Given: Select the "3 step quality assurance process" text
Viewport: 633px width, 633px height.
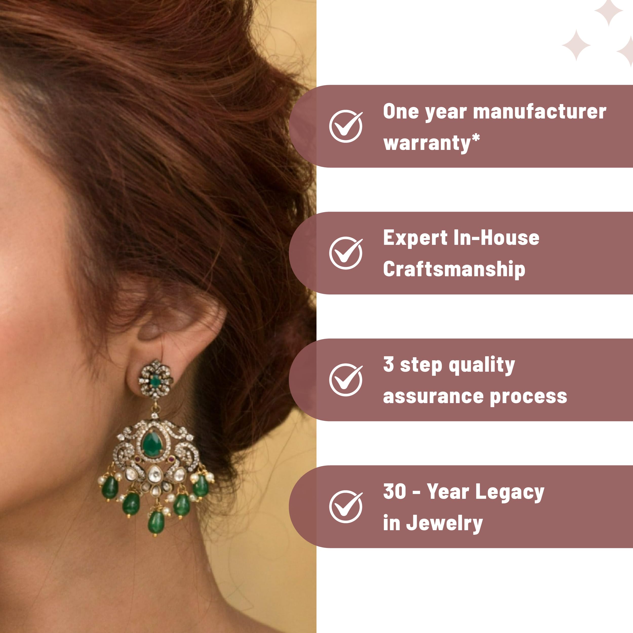Looking at the screenshot, I should point(475,380).
